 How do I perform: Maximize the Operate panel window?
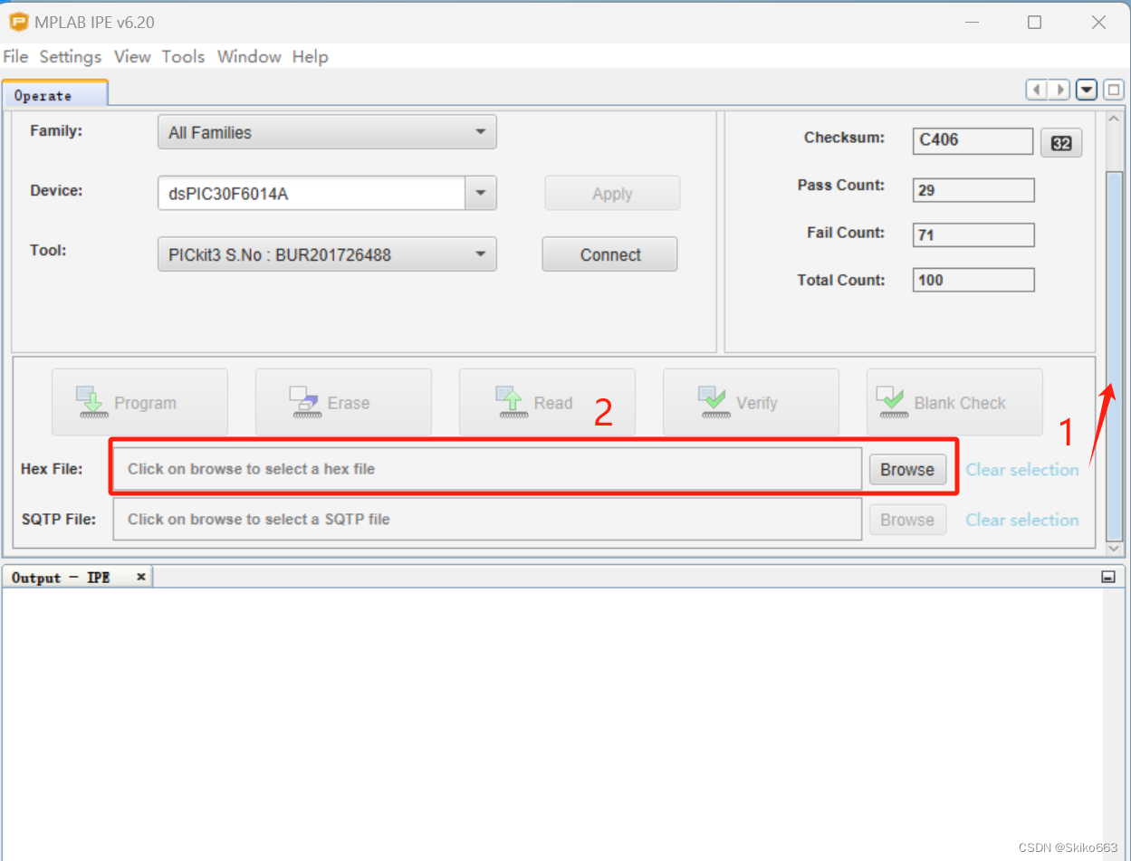[x=1114, y=90]
